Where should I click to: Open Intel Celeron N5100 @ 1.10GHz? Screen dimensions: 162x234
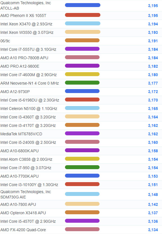pyautogui.click(x=29, y=109)
